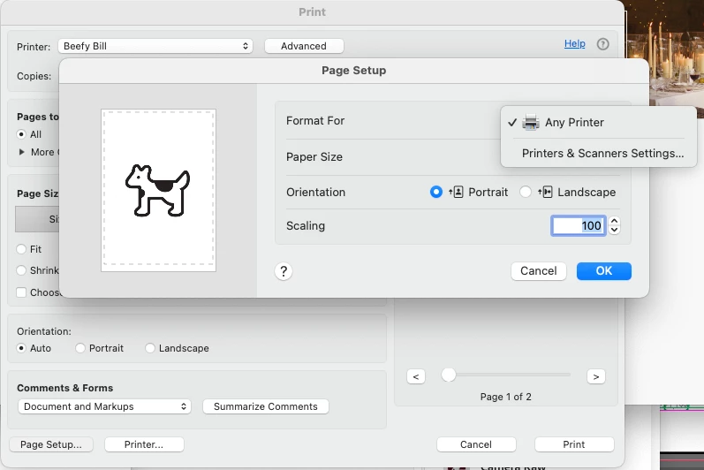Viewport: 704px width, 470px height.
Task: Click Summarize Comments button
Action: tap(265, 406)
